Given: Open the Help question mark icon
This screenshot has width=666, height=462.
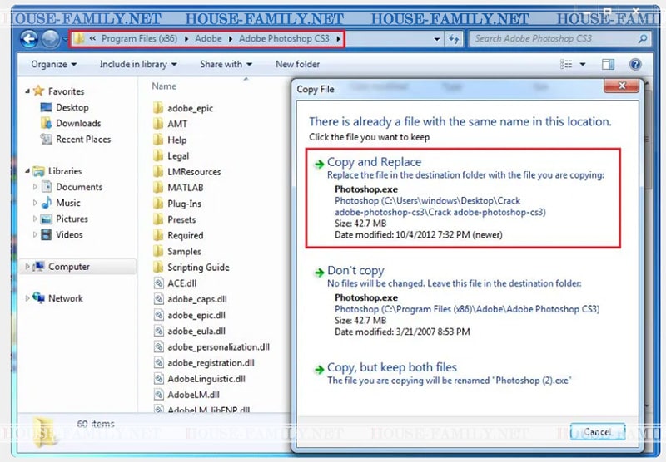Looking at the screenshot, I should 635,65.
